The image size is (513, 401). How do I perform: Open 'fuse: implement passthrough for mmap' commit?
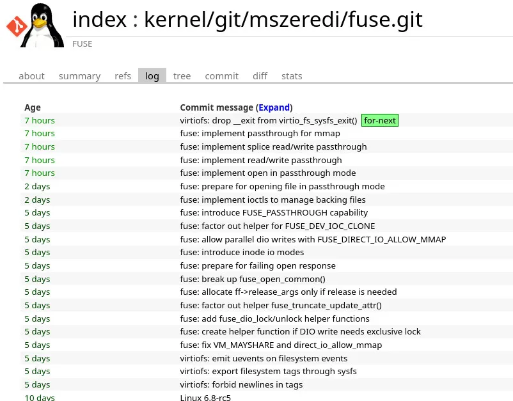point(260,134)
